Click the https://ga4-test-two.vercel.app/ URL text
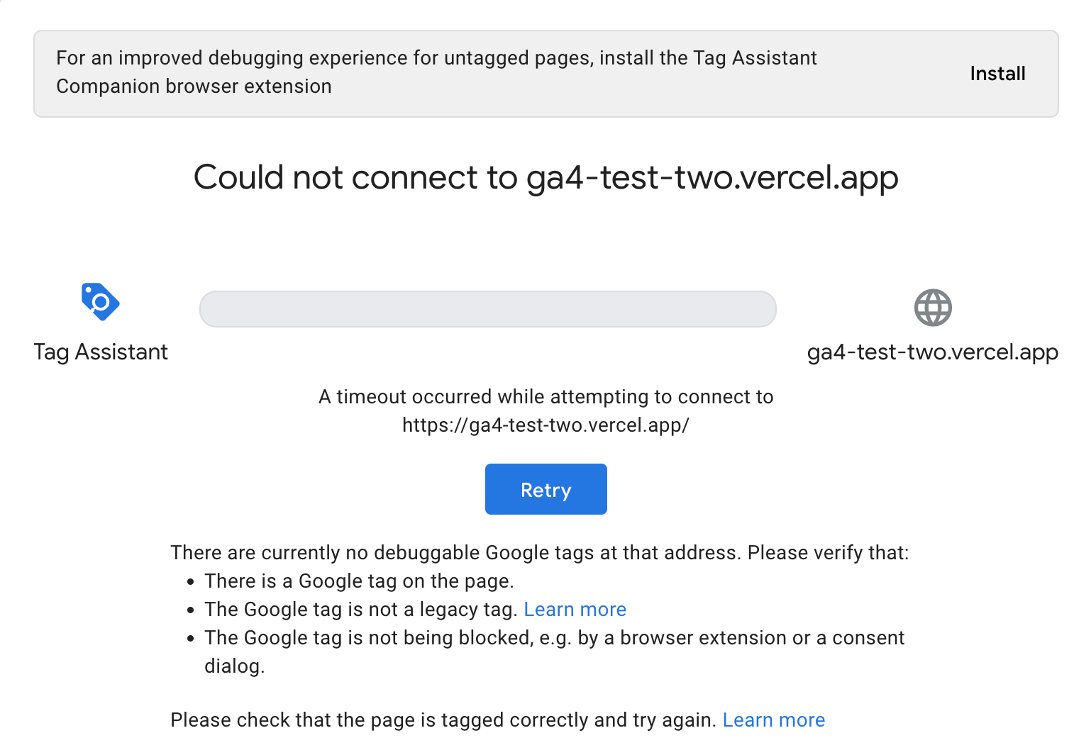 [546, 425]
